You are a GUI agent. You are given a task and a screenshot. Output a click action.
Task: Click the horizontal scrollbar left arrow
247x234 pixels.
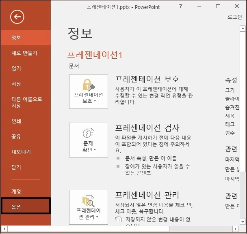click(x=4, y=229)
